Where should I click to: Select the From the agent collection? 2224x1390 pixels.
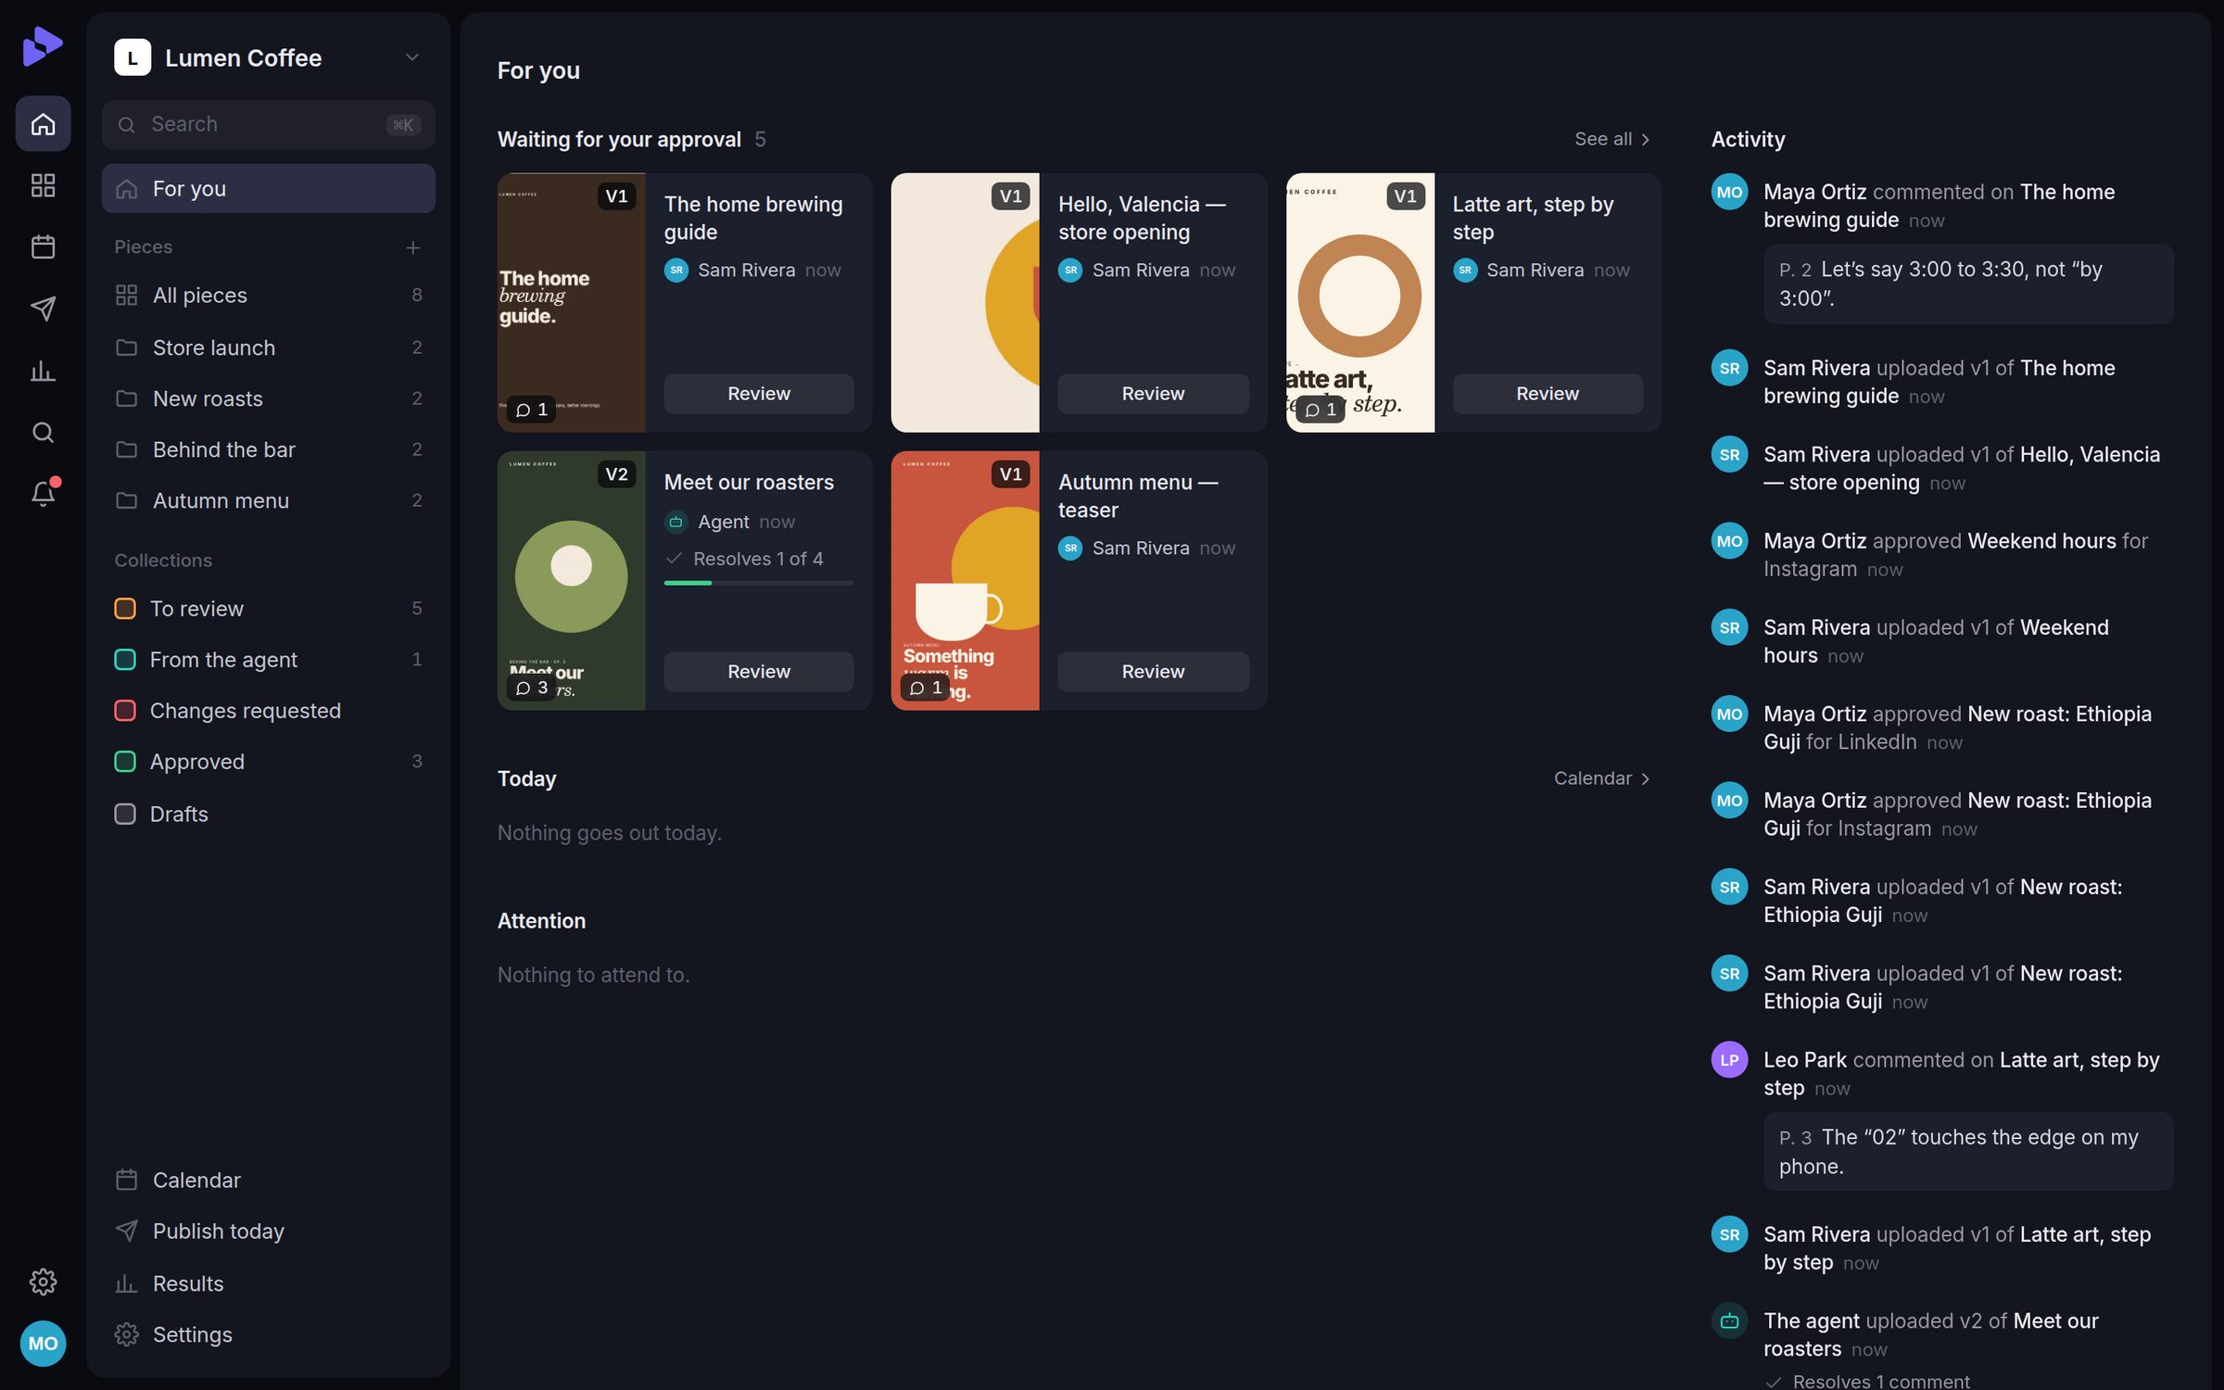click(x=268, y=660)
